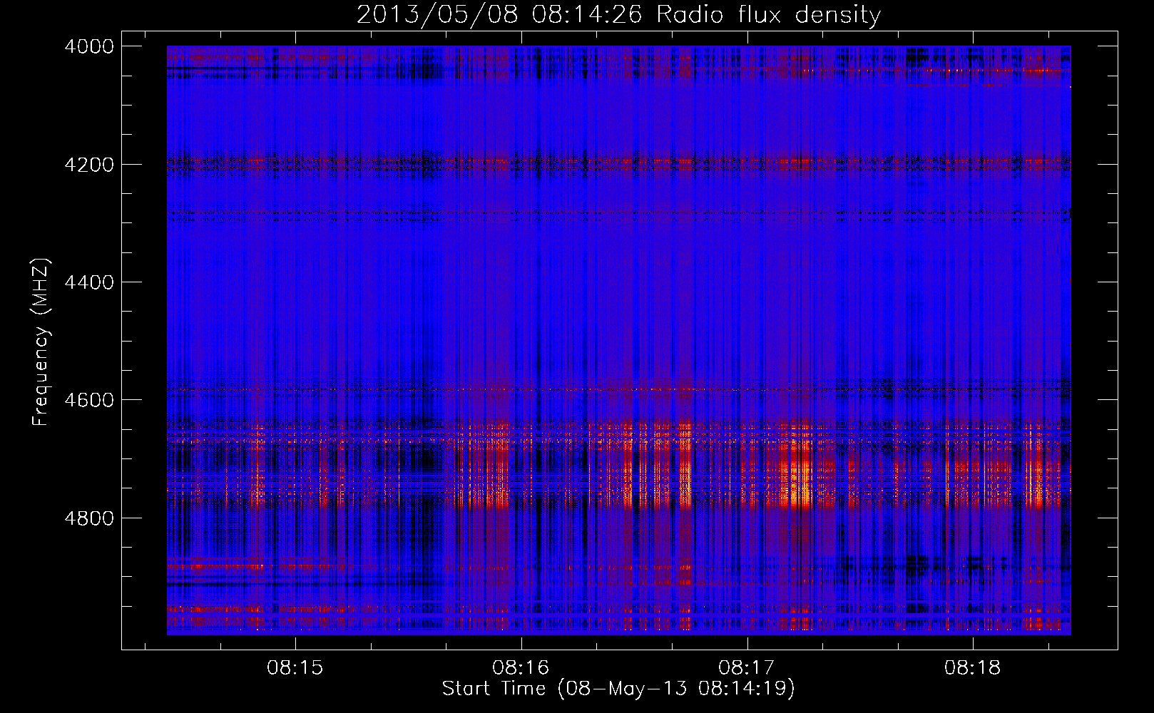Image resolution: width=1154 pixels, height=713 pixels.
Task: Select the 4400 frequency tick label
Action: coord(89,282)
